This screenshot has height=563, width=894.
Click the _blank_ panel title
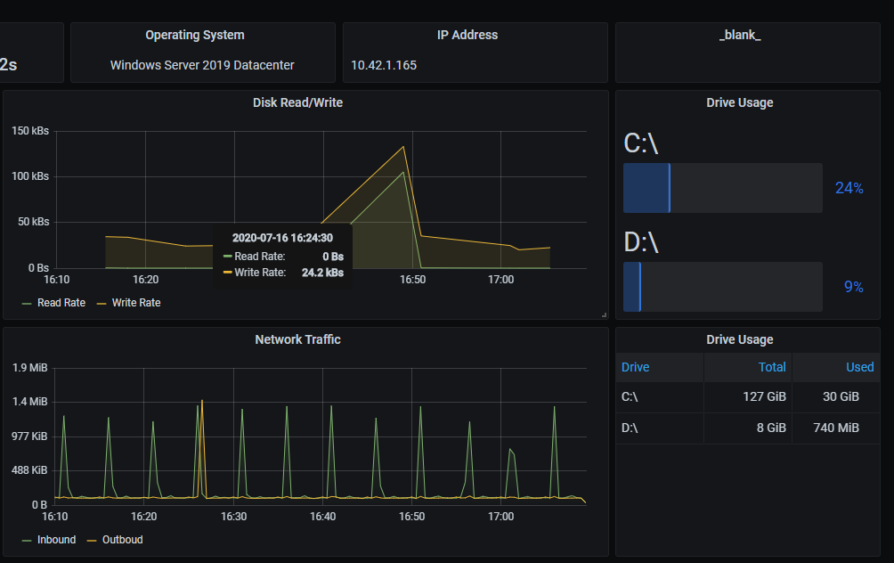click(x=740, y=35)
